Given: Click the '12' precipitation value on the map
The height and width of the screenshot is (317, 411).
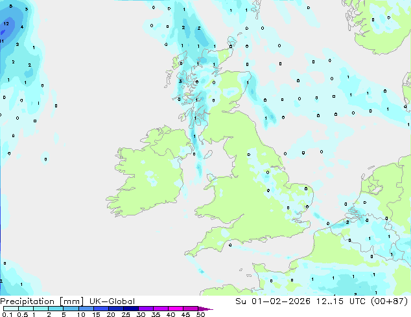Looking at the screenshot, I should tap(6, 23).
